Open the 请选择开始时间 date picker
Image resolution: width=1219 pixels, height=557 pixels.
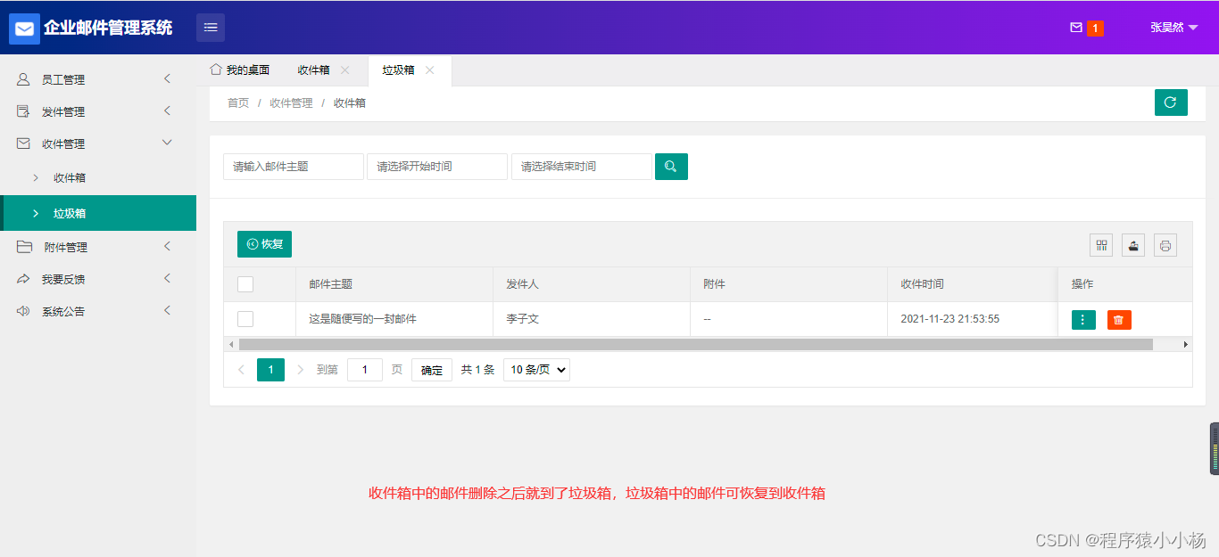click(437, 167)
